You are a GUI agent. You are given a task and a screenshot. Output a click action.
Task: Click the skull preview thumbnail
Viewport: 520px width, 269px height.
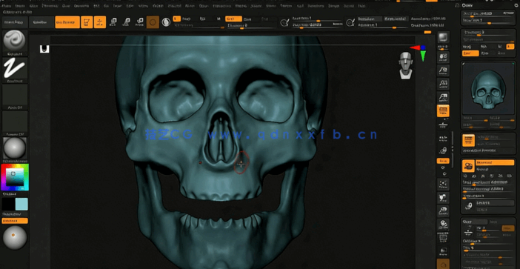point(488,88)
